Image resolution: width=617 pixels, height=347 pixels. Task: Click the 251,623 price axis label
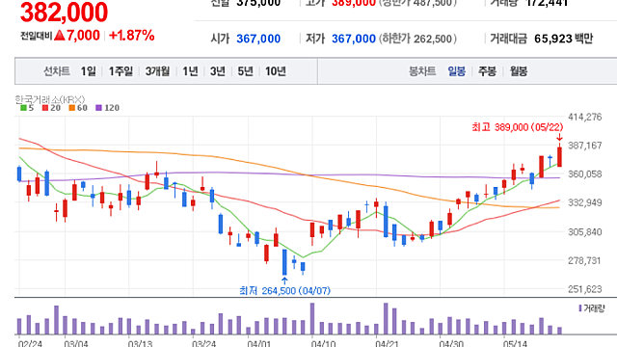coord(585,289)
